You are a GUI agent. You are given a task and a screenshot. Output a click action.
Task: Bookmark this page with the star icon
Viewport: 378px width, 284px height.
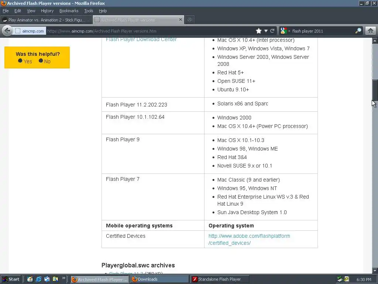(259, 31)
